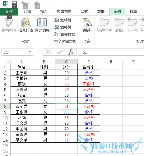Click into the Name Box showing C8
The width and height of the screenshot is (144, 156).
15,52
